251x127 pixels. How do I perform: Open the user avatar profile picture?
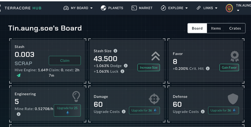point(229,8)
